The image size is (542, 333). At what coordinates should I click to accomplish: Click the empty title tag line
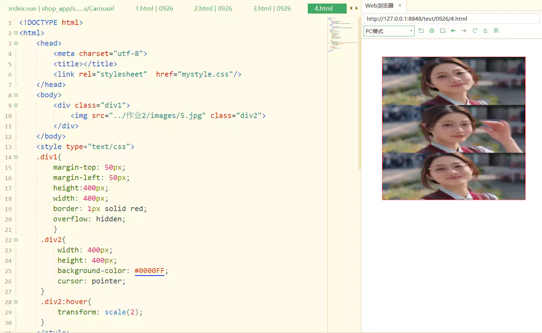point(85,64)
